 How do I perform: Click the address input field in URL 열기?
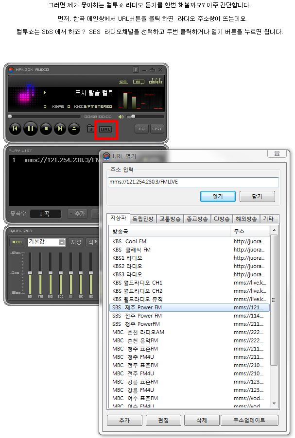point(193,182)
